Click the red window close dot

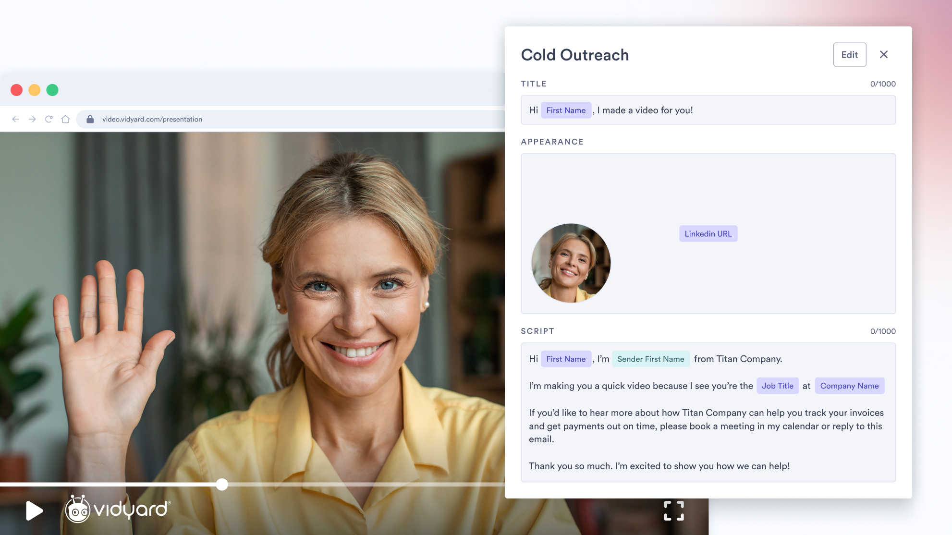click(16, 90)
